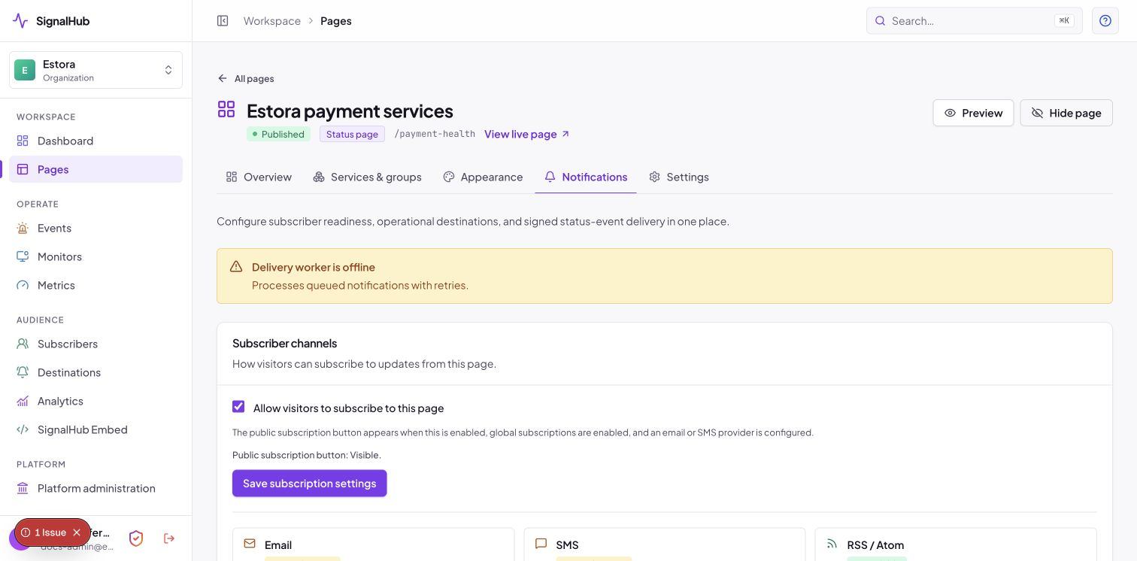Click the green E organization avatar
Screen dimensions: 1137x561
[x=25, y=70]
